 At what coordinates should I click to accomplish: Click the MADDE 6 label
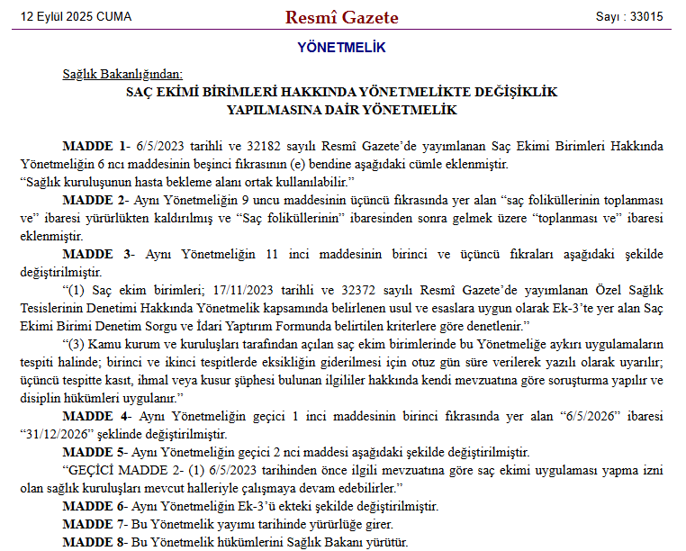click(x=95, y=506)
